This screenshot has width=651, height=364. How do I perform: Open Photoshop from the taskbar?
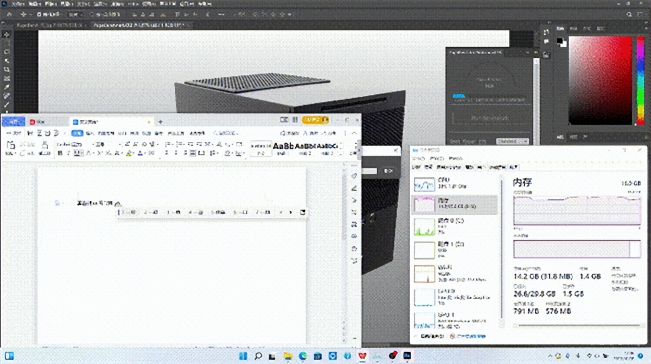(x=406, y=356)
